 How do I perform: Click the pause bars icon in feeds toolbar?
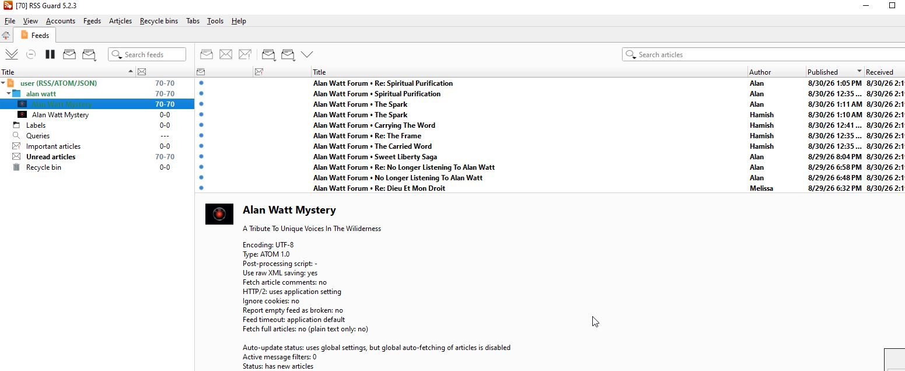[50, 54]
